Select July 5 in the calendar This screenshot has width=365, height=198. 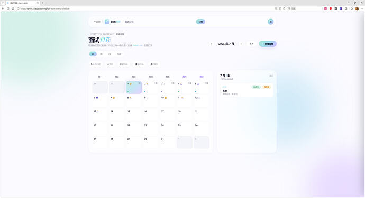tap(202, 87)
